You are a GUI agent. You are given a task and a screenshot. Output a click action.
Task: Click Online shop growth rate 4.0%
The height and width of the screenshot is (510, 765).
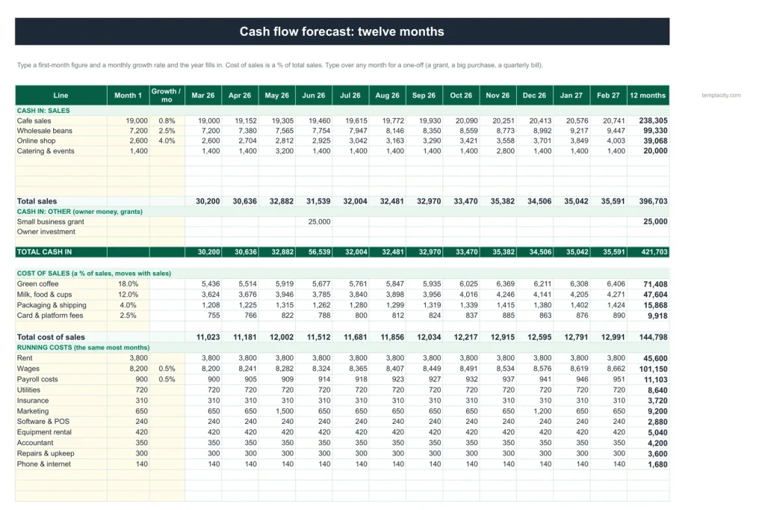(167, 141)
